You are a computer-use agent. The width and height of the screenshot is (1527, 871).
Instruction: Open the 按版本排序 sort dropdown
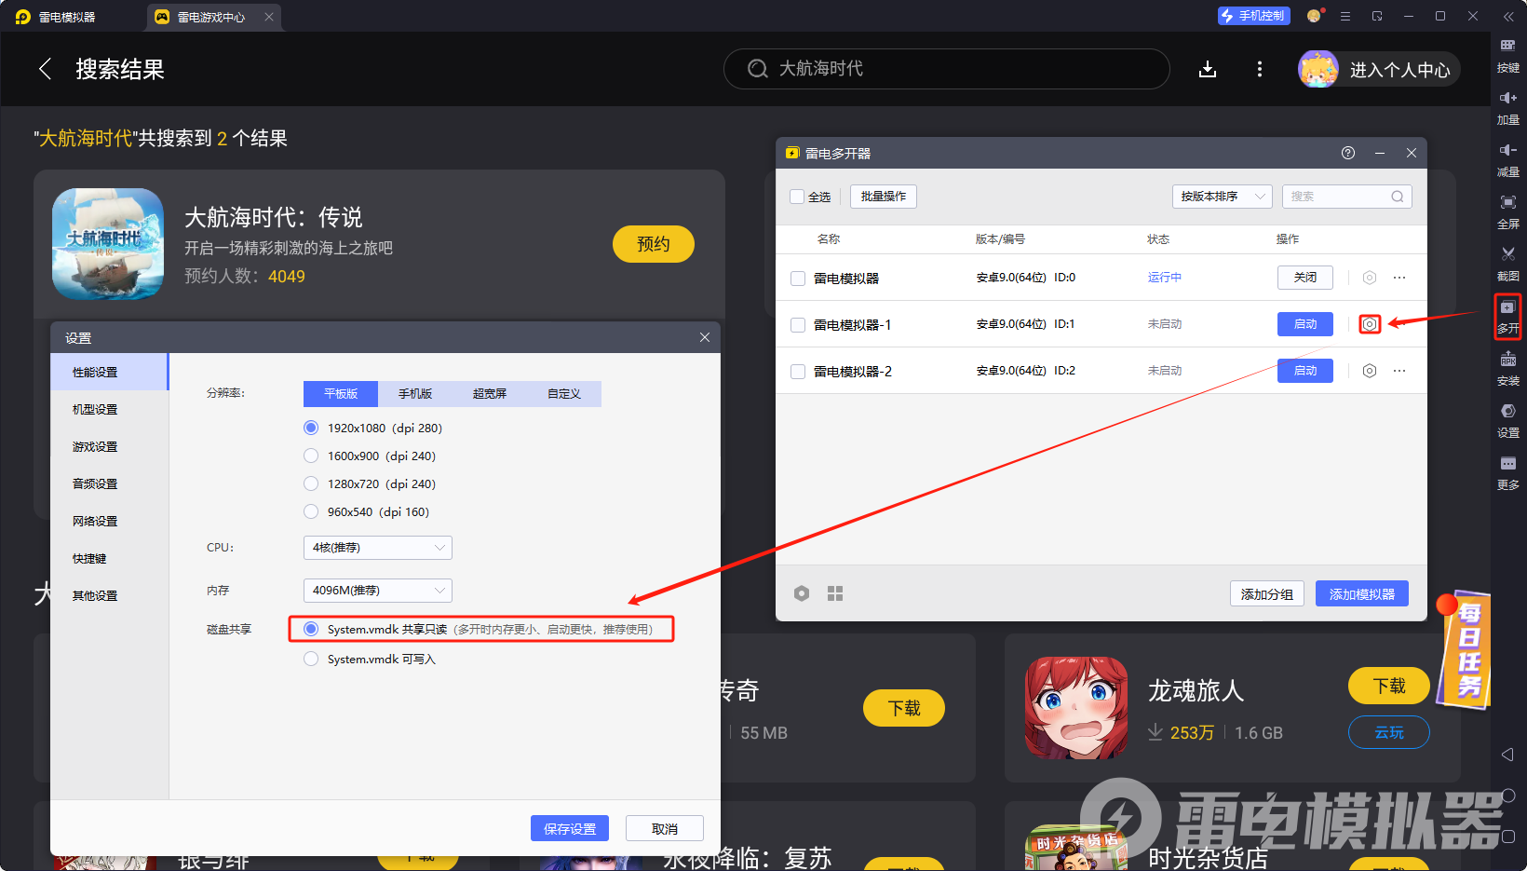1222,197
